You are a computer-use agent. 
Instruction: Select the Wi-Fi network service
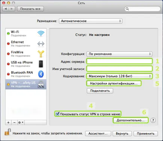click(26, 34)
